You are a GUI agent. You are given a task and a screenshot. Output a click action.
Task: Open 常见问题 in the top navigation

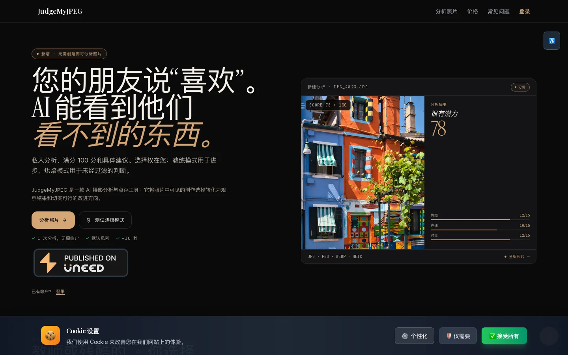498,11
